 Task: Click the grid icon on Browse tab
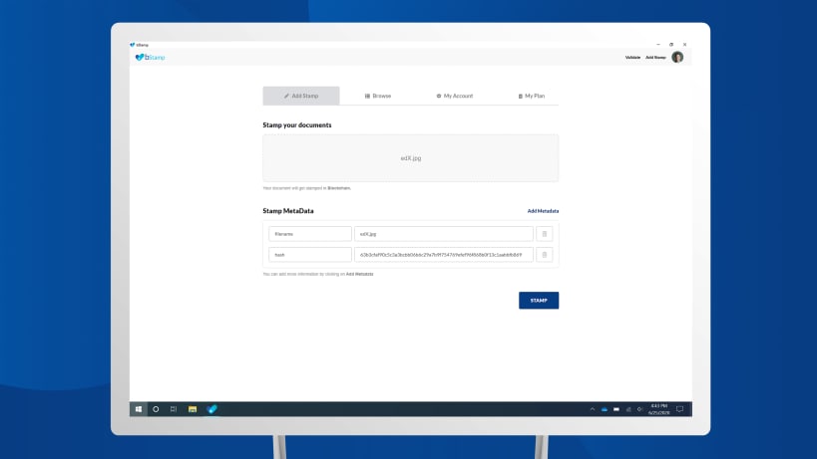(x=367, y=96)
